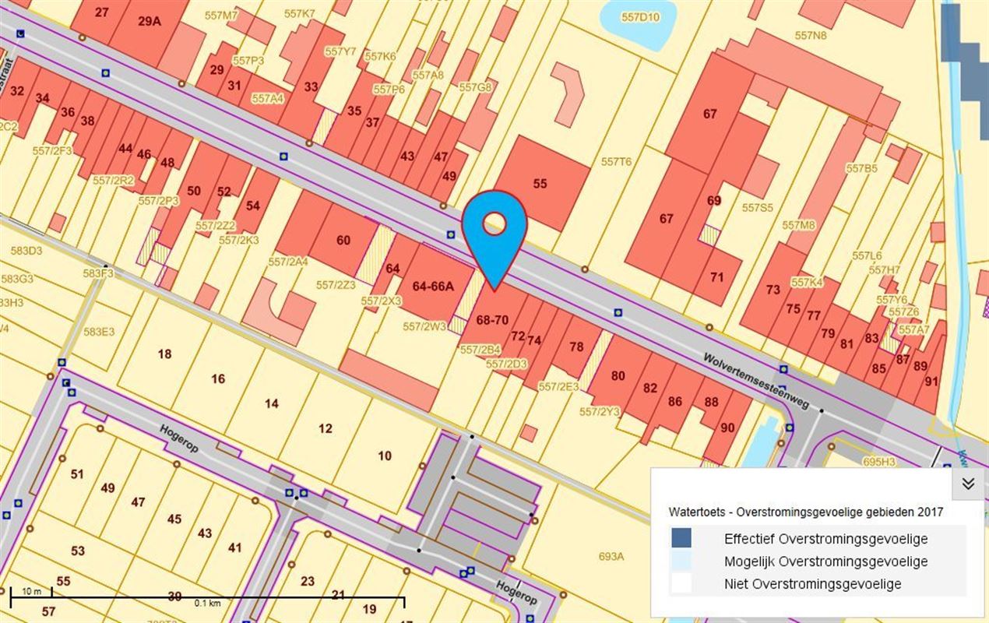The height and width of the screenshot is (623, 989).
Task: Select building 29A in the top-left
Action: click(149, 21)
